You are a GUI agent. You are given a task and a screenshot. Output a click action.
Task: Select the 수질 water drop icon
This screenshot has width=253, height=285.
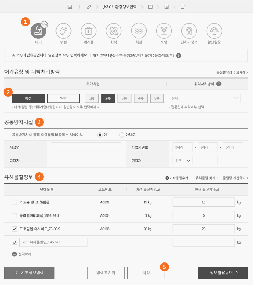coord(63,31)
